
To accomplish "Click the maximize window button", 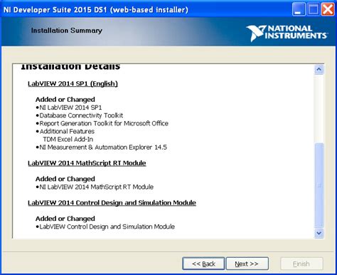I will 314,9.
